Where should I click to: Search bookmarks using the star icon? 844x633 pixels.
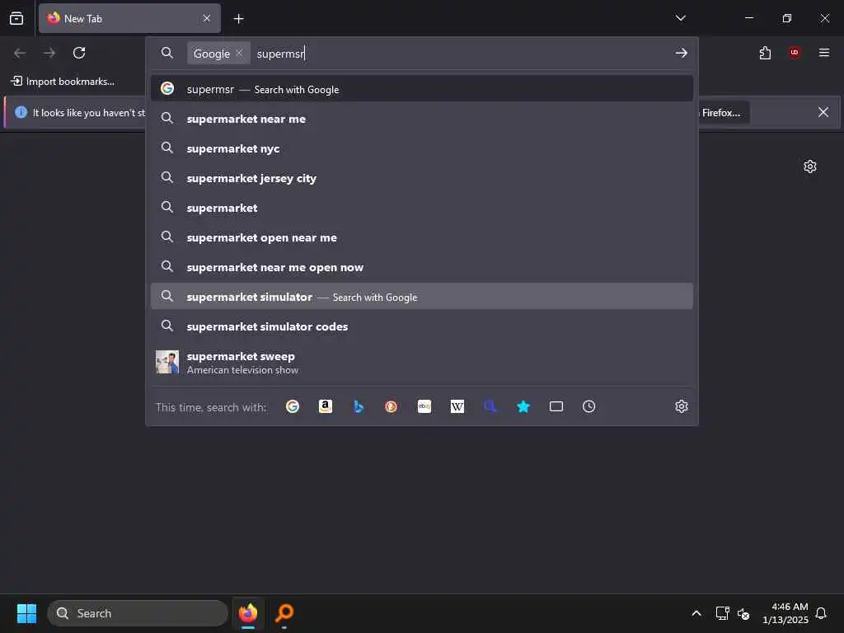point(523,406)
